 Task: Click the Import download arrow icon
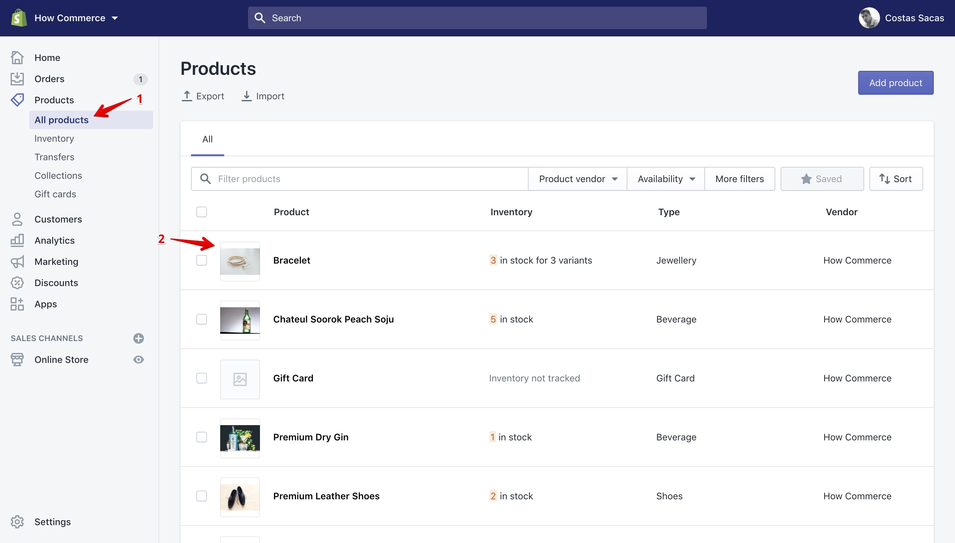coord(246,96)
